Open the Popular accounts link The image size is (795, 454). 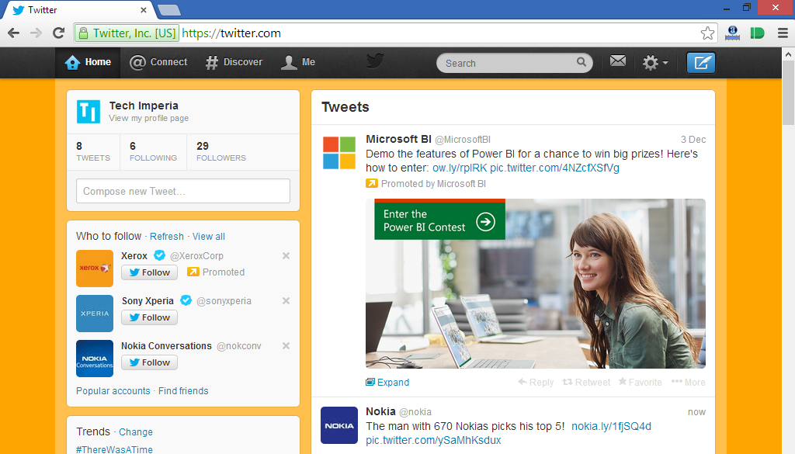[113, 391]
